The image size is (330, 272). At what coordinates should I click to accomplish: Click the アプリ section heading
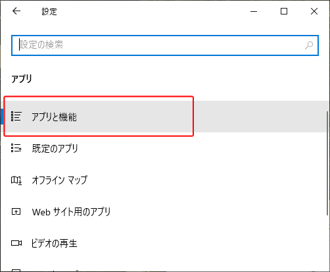click(22, 79)
